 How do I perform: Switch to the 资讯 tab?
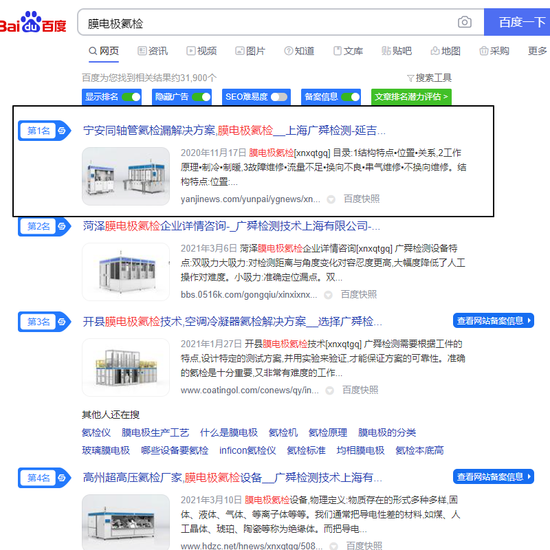click(x=153, y=51)
